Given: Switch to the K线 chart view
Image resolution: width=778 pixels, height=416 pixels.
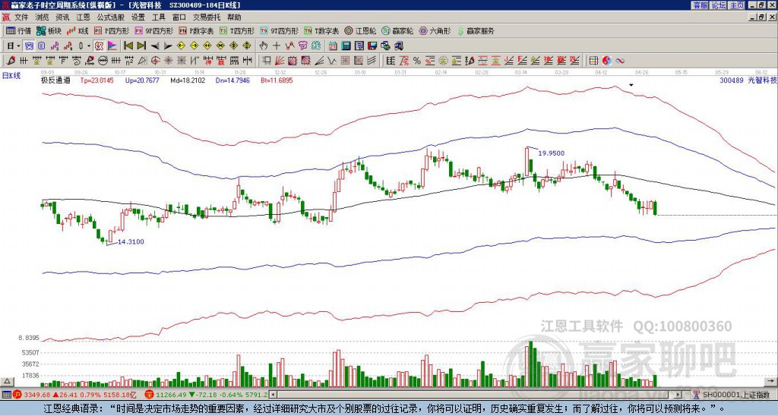Looking at the screenshot, I should [x=77, y=30].
